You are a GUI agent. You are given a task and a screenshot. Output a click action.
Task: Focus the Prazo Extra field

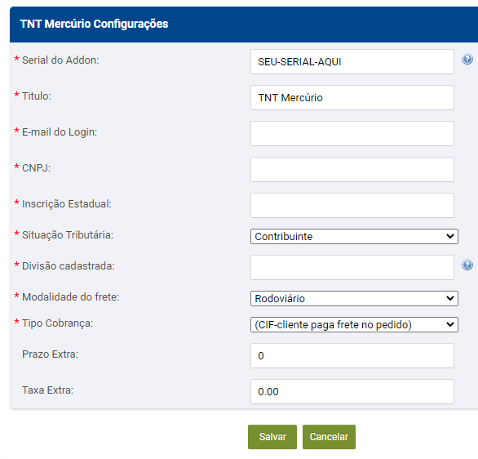point(352,356)
